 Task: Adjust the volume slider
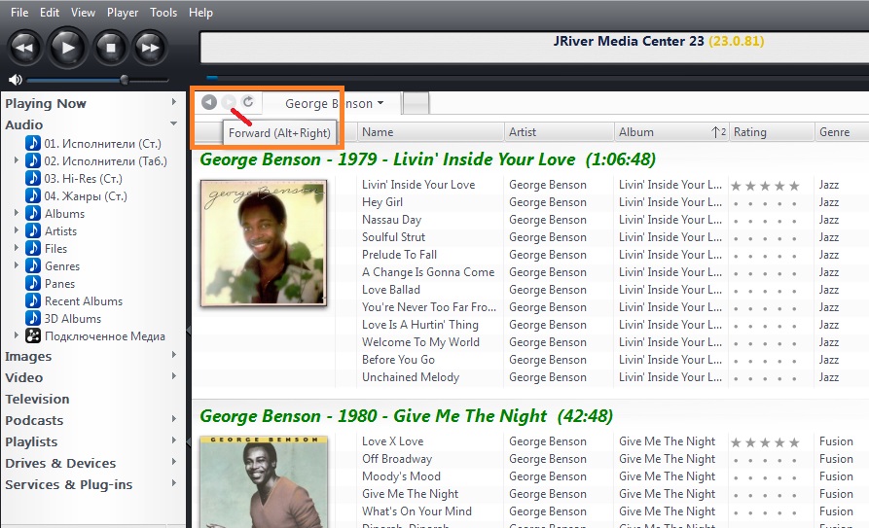(x=124, y=80)
